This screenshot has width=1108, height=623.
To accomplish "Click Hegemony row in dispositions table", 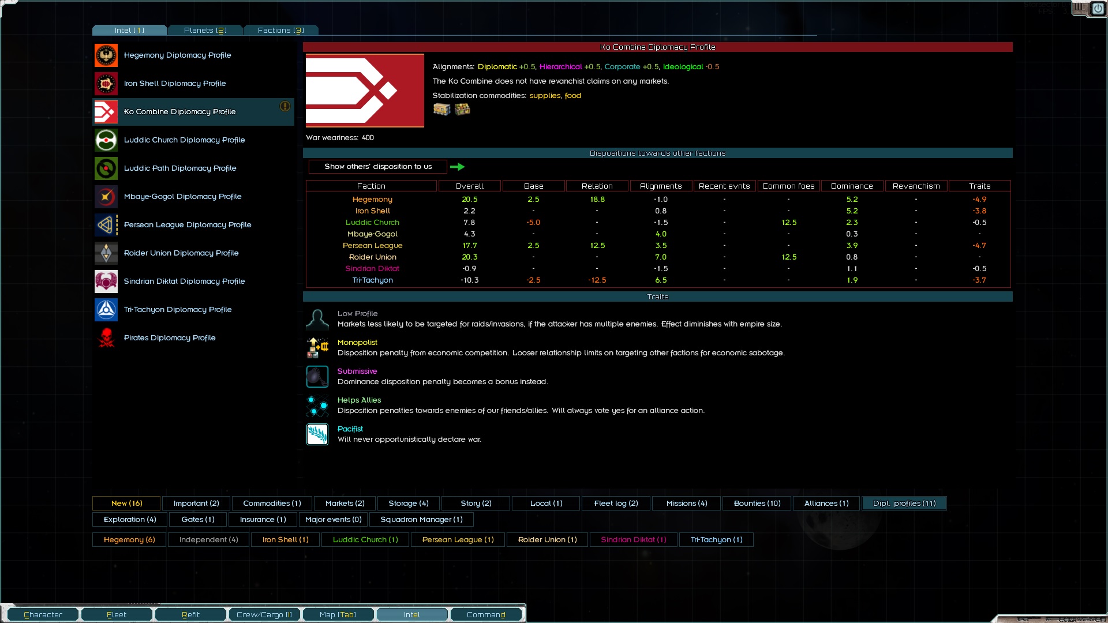I will (x=658, y=200).
